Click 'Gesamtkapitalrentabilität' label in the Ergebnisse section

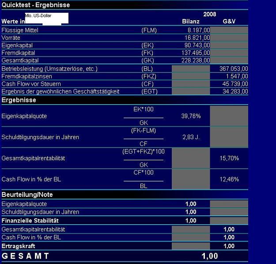[33, 158]
